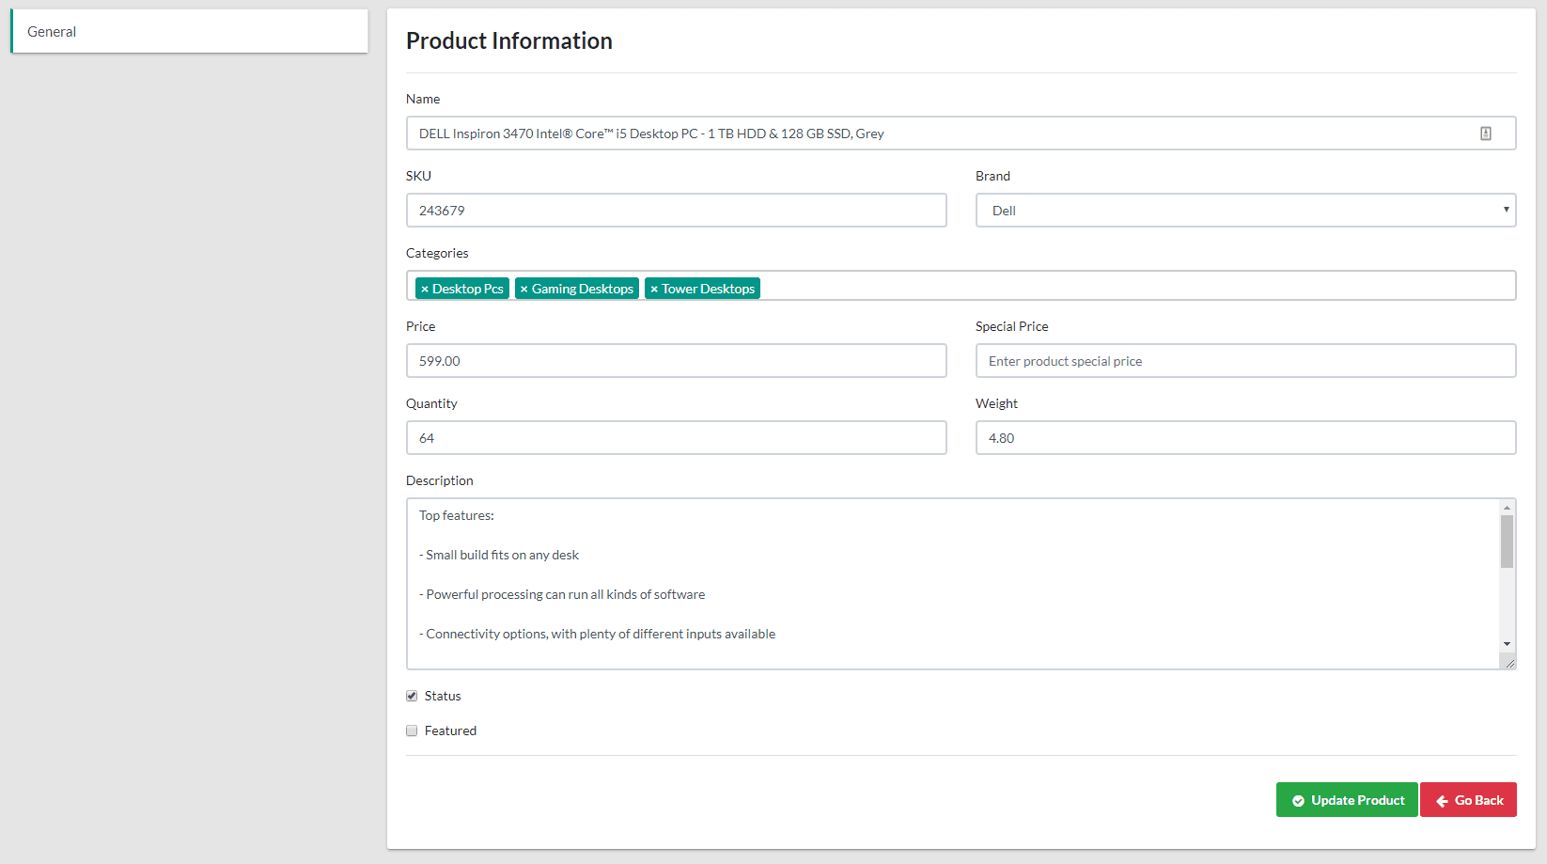Click the Featured label text
The height and width of the screenshot is (864, 1547).
coord(450,730)
